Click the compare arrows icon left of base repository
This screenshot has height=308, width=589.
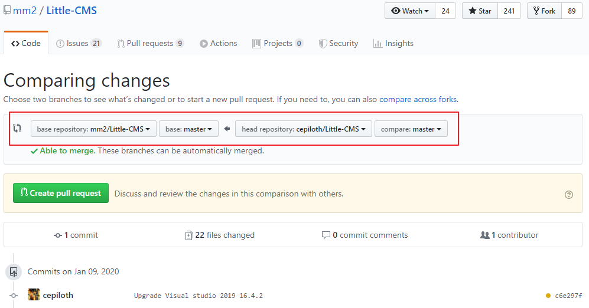tap(17, 128)
